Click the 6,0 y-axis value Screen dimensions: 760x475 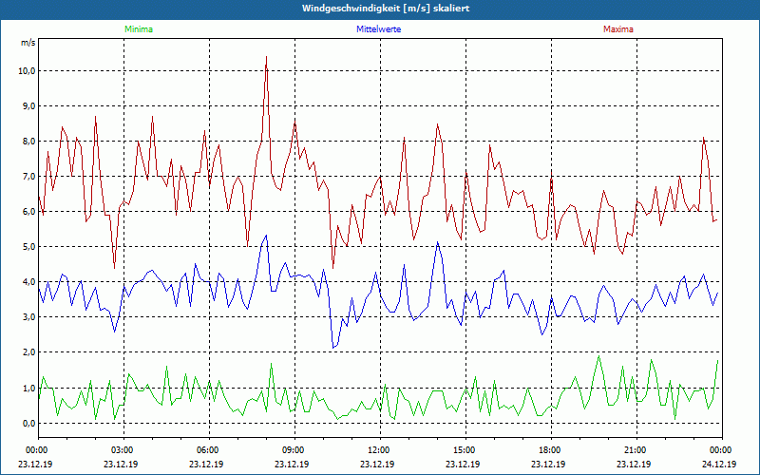click(28, 212)
